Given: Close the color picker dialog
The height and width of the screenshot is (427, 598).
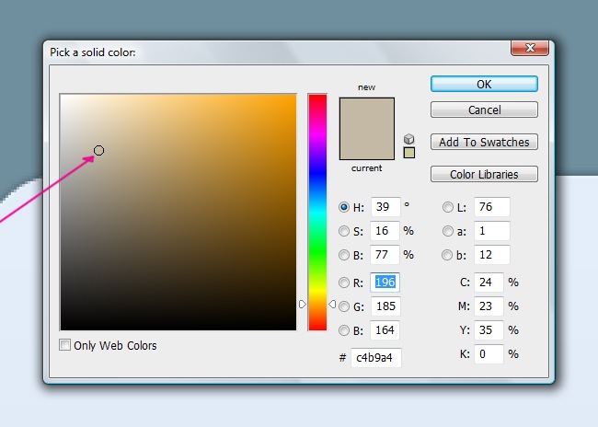Looking at the screenshot, I should tap(531, 49).
